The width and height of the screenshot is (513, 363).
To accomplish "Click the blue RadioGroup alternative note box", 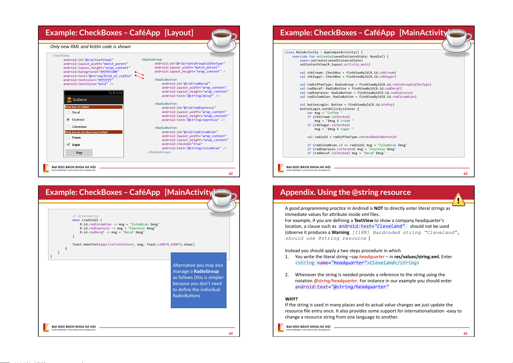I will (x=199, y=280).
